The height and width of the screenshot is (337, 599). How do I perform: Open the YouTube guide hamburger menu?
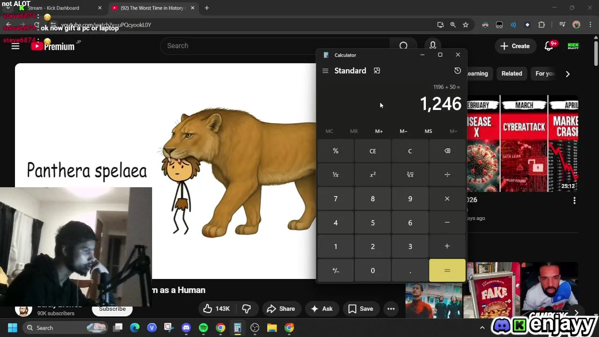tap(15, 46)
